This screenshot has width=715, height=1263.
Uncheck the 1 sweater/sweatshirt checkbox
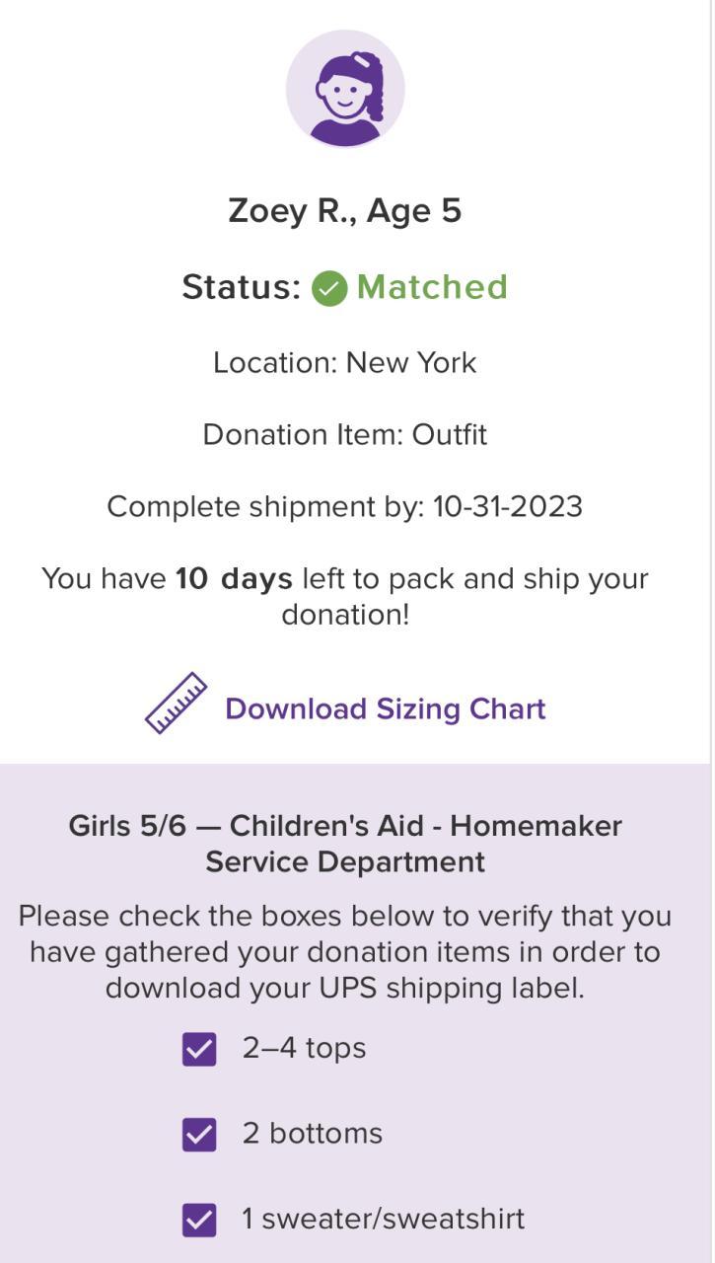point(199,1221)
